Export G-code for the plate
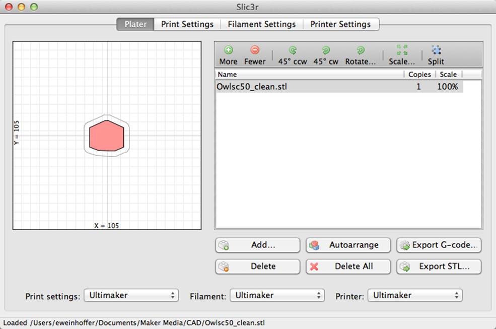The image size is (496, 329). pyautogui.click(x=439, y=245)
